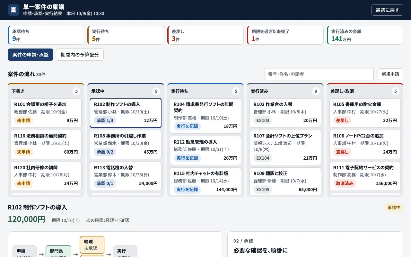Click the 承認 0/2 badge on R108
The width and height of the screenshot is (411, 257).
[x=105, y=152]
